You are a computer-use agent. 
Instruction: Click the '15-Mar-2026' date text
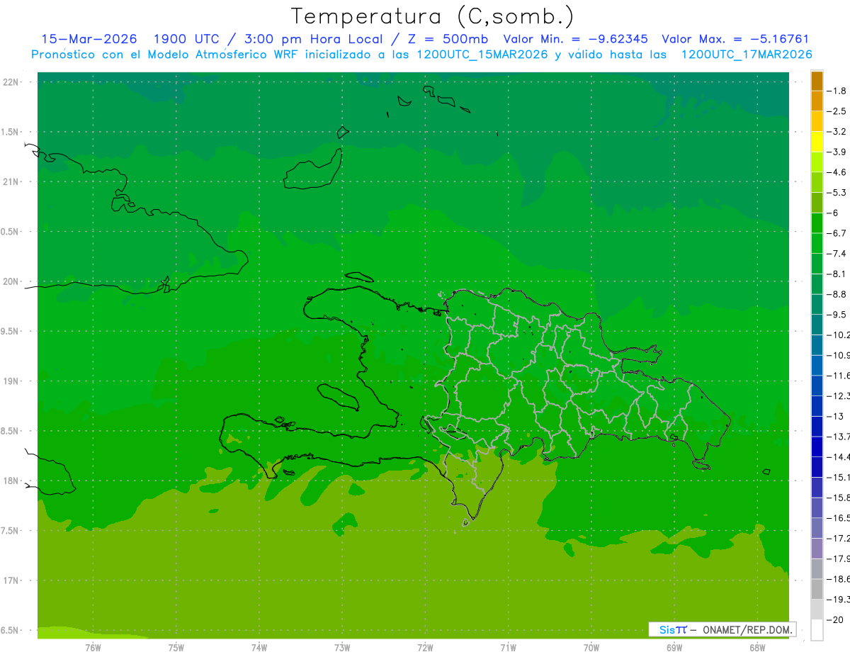tap(89, 39)
